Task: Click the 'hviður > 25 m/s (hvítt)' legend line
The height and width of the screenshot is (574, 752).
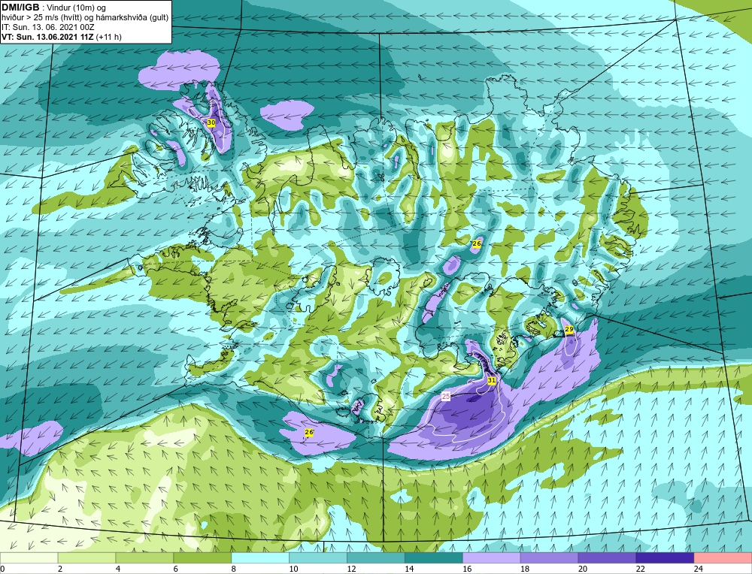Action: (85, 17)
